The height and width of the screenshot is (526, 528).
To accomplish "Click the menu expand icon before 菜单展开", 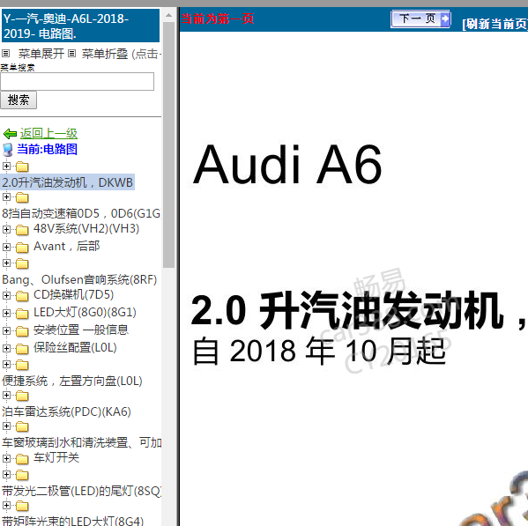I will 5,53.
